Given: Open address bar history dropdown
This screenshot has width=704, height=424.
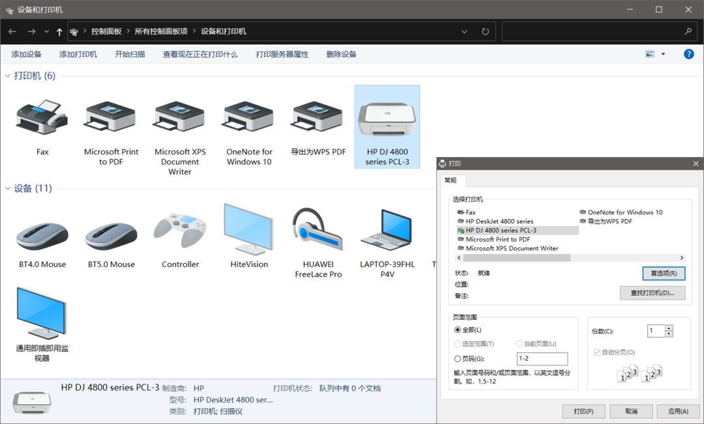Looking at the screenshot, I should (464, 31).
